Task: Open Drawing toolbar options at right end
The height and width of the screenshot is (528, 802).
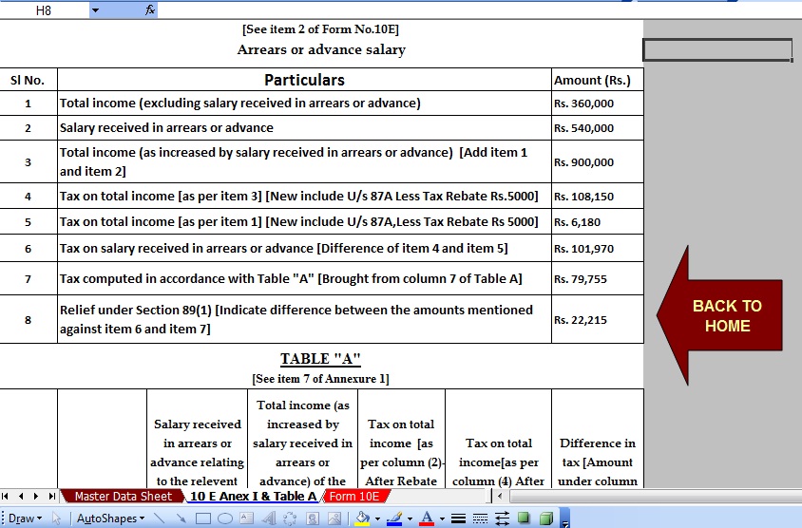Action: click(x=565, y=519)
